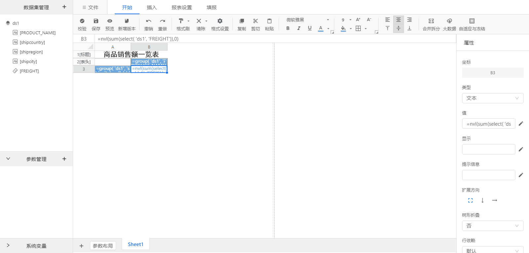Apply the fill bucket background color

[x=343, y=28]
